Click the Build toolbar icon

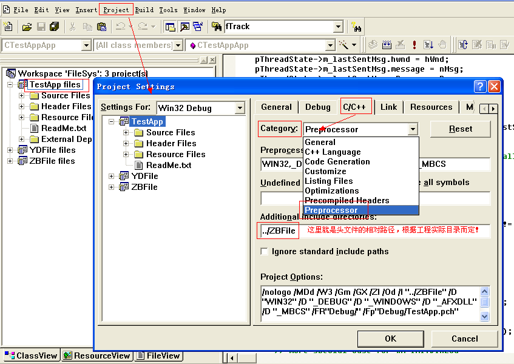387,45
